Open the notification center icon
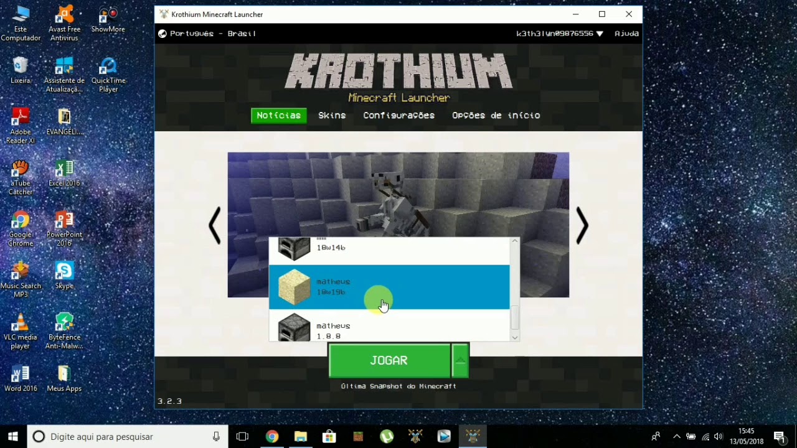 (x=779, y=437)
